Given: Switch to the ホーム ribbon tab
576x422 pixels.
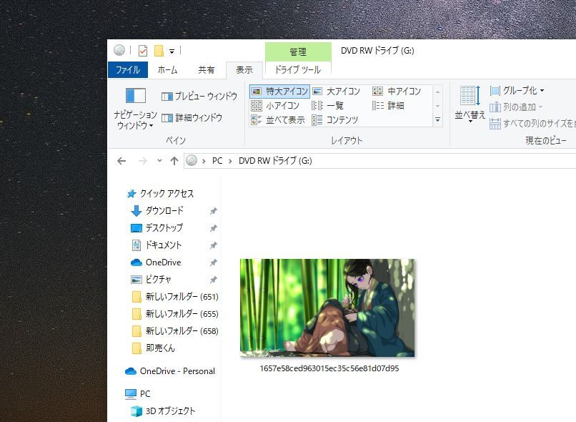Looking at the screenshot, I should (x=167, y=70).
